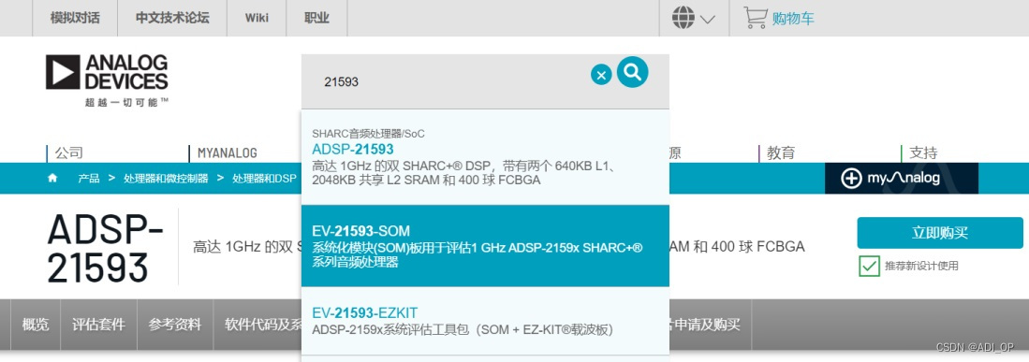Open the MYANALOG navigation menu
Image resolution: width=1029 pixels, height=362 pixels.
(x=228, y=153)
